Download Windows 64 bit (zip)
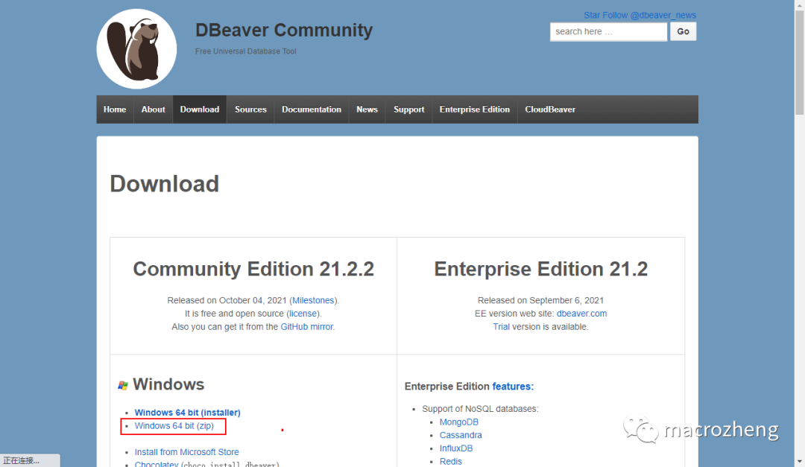The height and width of the screenshot is (467, 805). click(174, 426)
